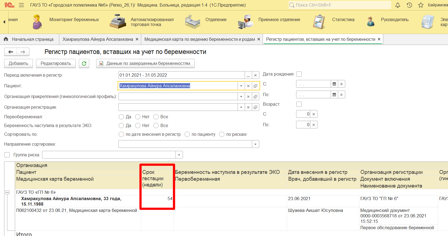Open the Отделение hospital bed icon

coord(192,22)
